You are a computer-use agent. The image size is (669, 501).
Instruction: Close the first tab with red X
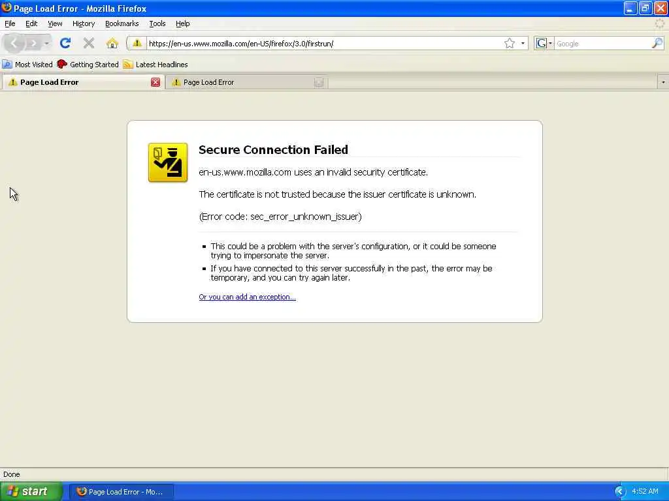pyautogui.click(x=155, y=82)
